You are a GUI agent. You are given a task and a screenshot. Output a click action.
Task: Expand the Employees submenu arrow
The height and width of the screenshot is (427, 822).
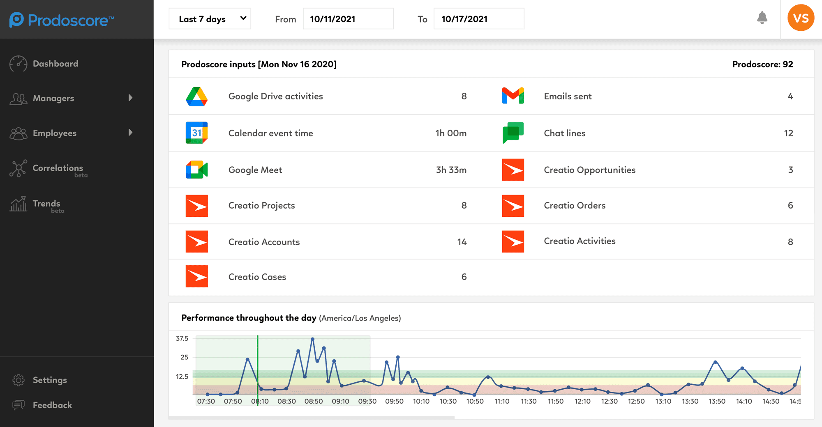click(x=130, y=133)
